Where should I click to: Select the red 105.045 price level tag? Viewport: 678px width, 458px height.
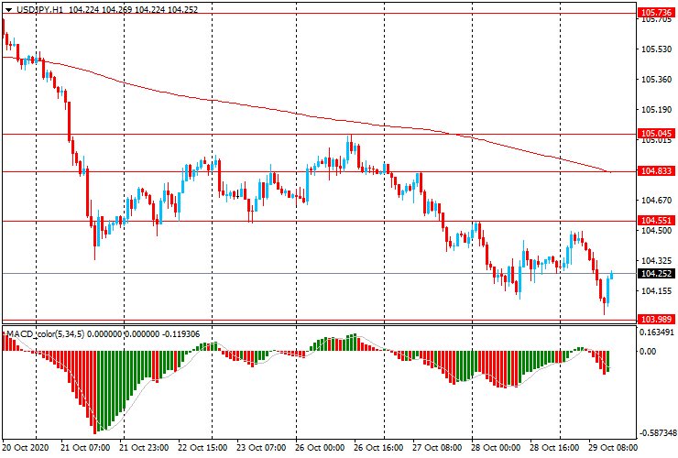656,133
